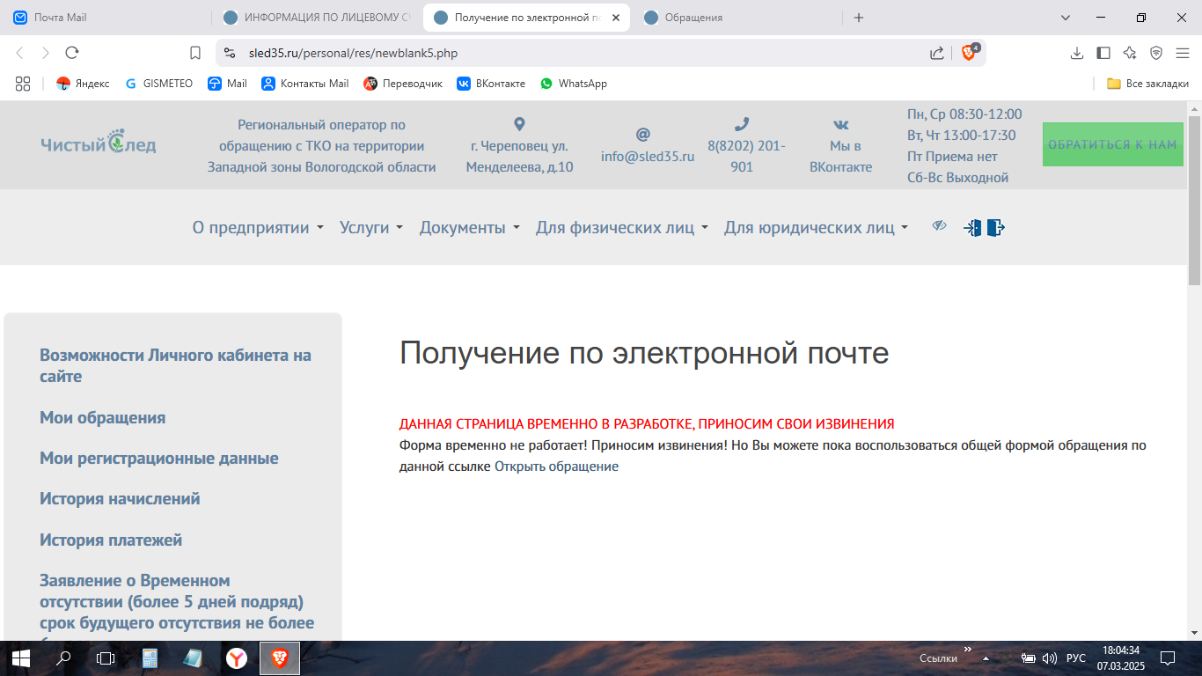
Task: Open browser downloads icon
Action: coord(1076,53)
